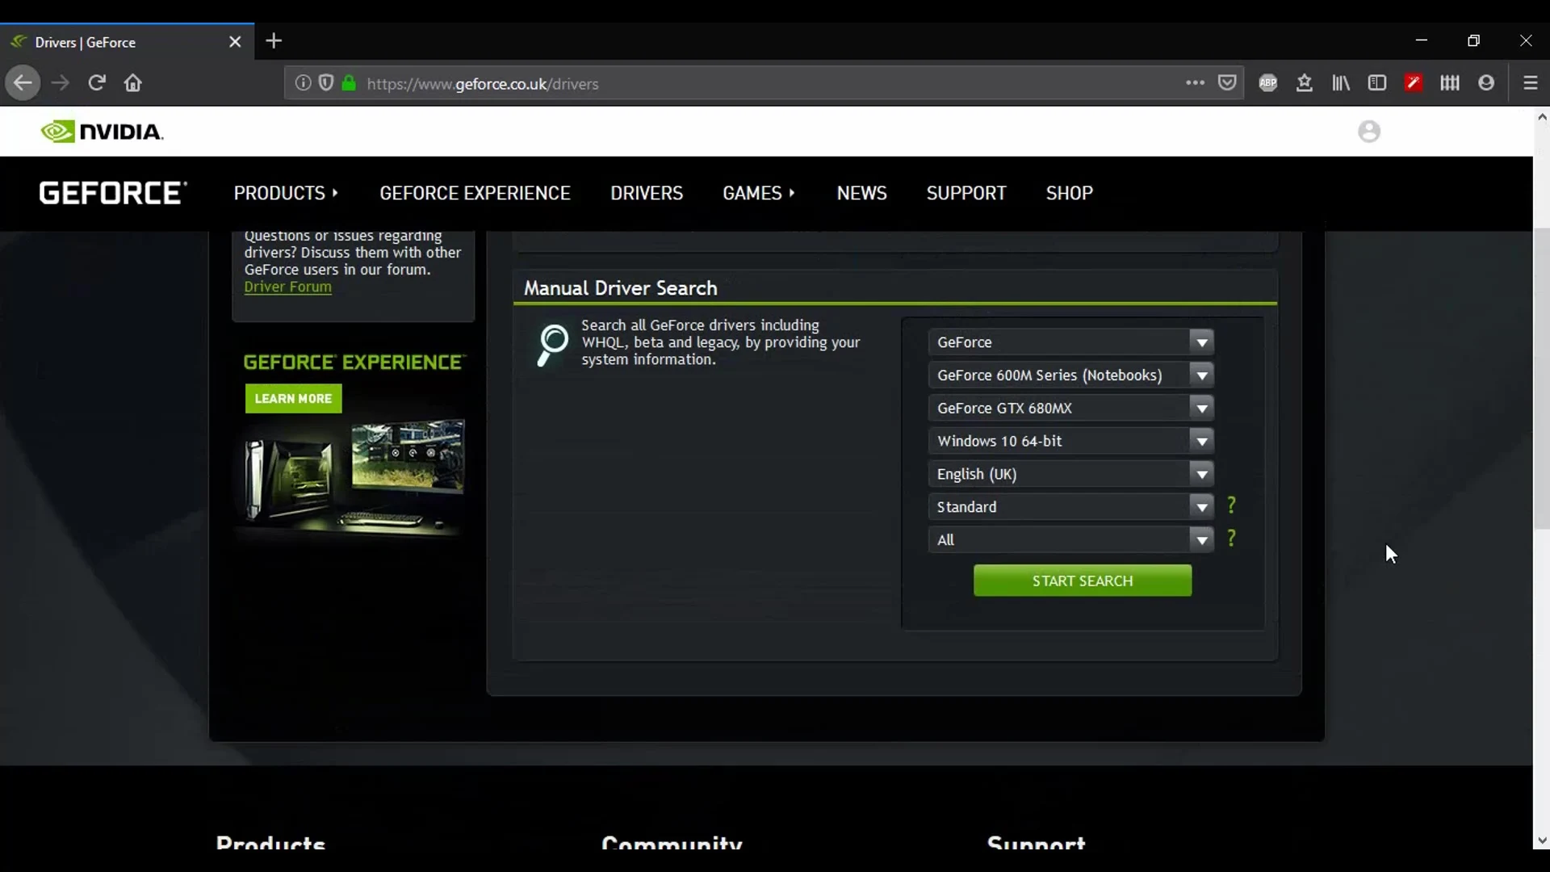
Task: Open the barcode-style extension icon
Action: 1450,83
